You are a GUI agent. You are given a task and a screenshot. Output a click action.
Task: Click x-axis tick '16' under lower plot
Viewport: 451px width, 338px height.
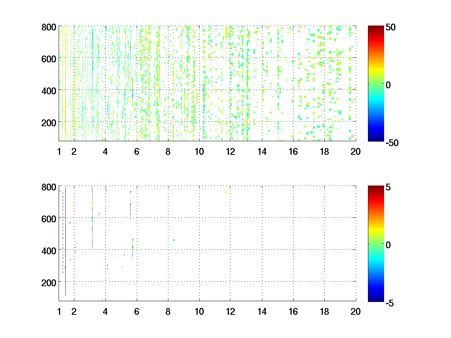click(x=293, y=311)
